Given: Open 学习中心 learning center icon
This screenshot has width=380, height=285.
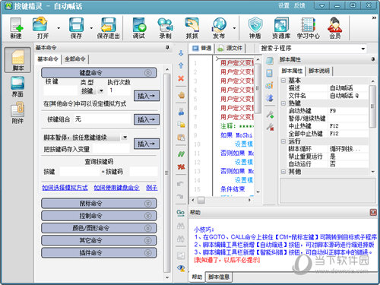Looking at the screenshot, I should (x=309, y=28).
